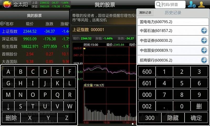
Task: Tap number key 7
Action: tap(164, 95)
